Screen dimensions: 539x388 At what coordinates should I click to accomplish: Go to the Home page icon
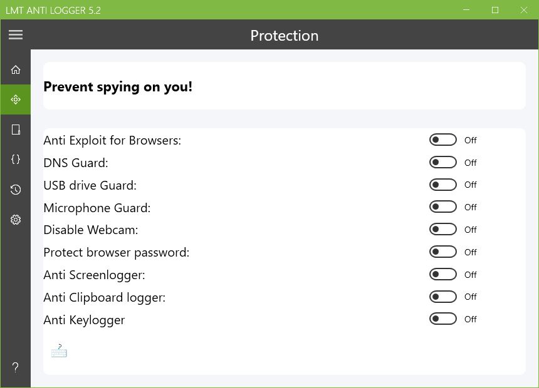16,69
